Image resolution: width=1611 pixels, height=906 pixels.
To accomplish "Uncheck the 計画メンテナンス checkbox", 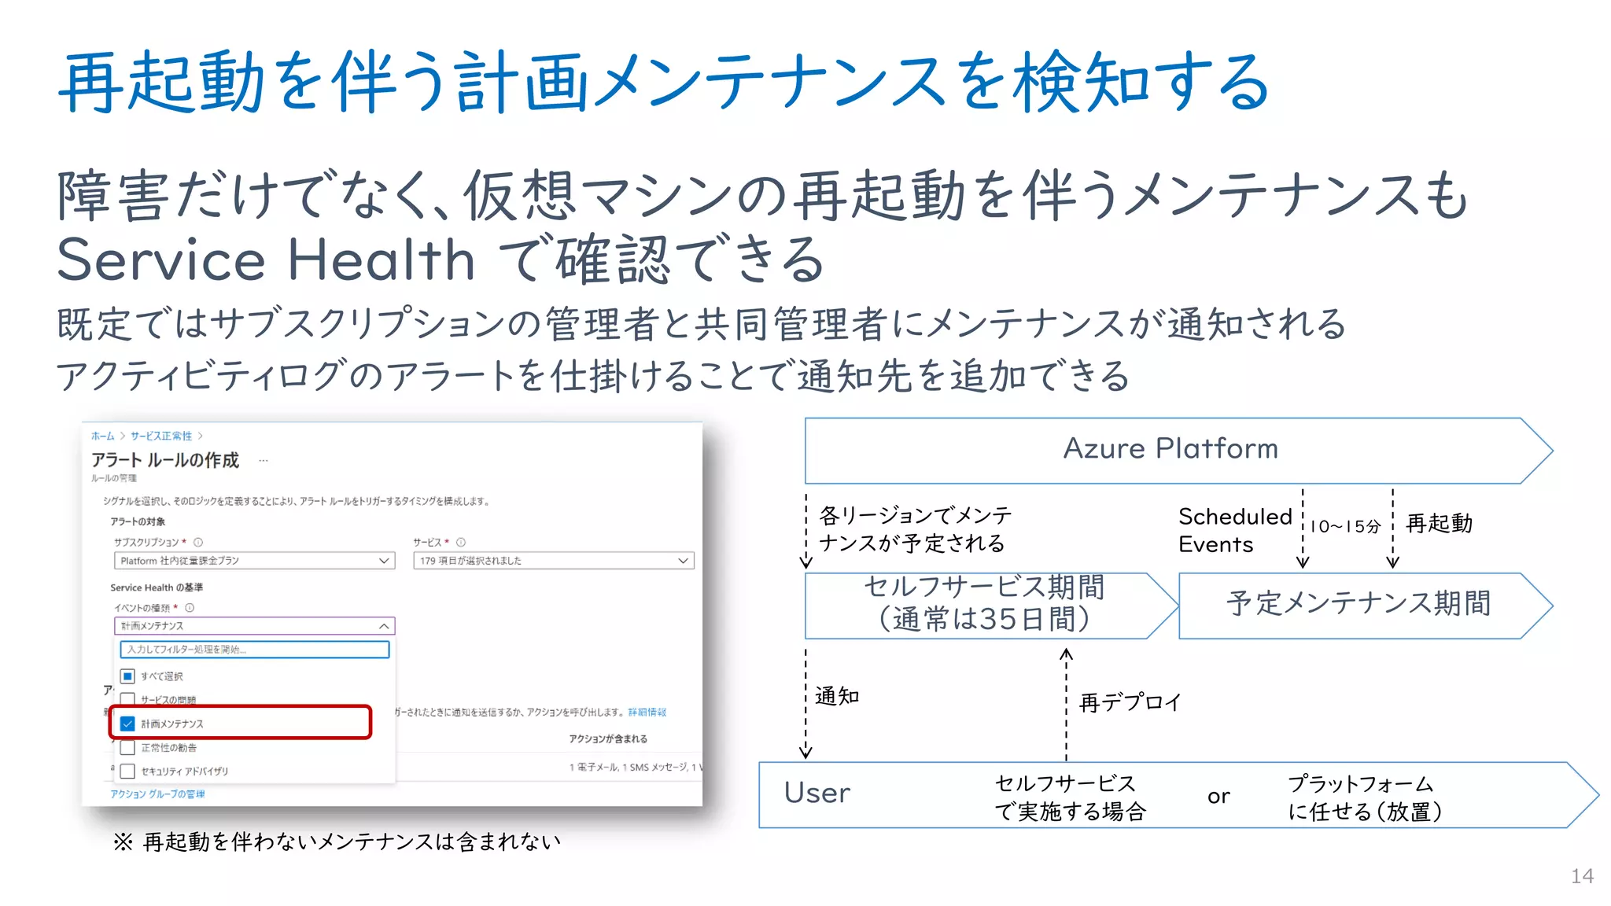I will pyautogui.click(x=127, y=724).
